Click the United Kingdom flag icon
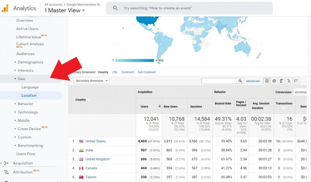Image resolution: width=311 pixels, height=182 pixels. point(81,159)
